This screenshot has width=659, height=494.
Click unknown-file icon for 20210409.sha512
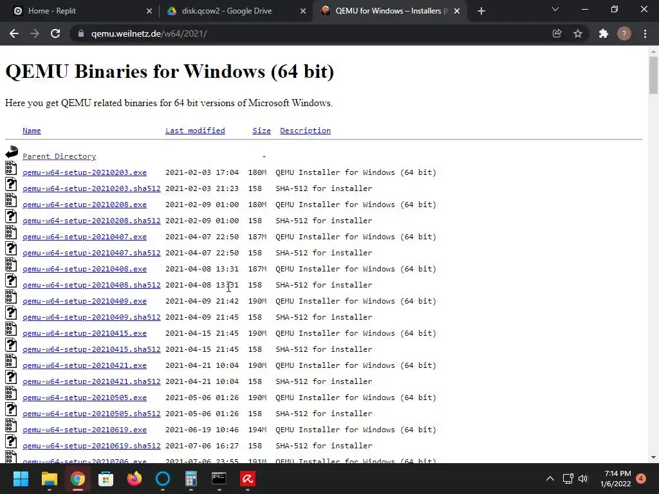point(11,313)
